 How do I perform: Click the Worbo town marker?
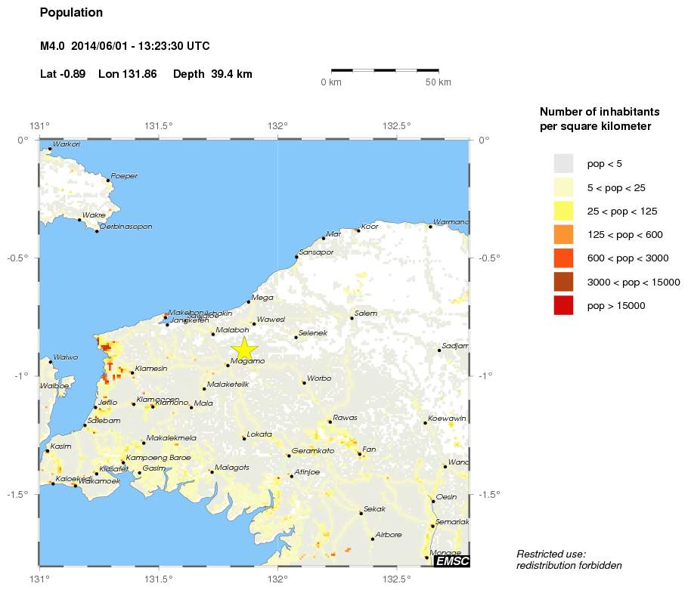(304, 383)
